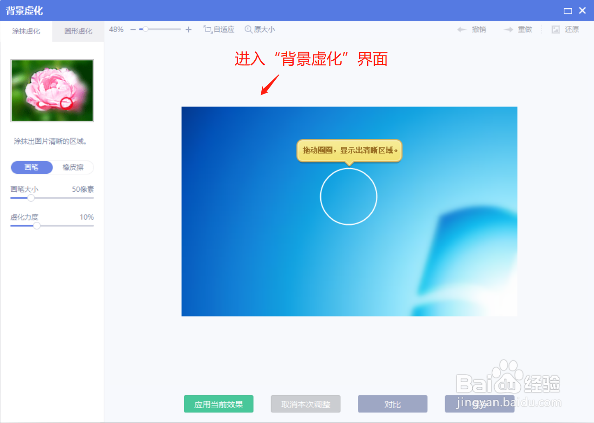Select the 涂抹虚化 tab
Image resolution: width=594 pixels, height=423 pixels.
26,31
